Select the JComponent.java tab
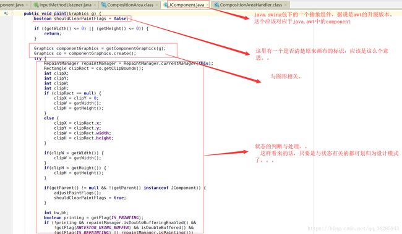 (186, 4)
